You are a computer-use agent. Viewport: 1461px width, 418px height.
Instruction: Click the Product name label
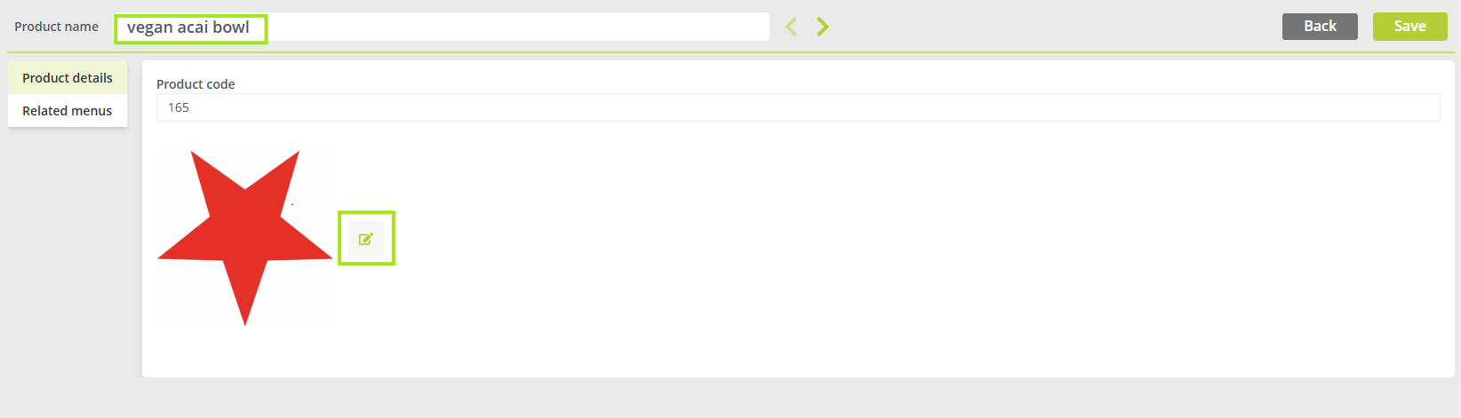(x=56, y=27)
